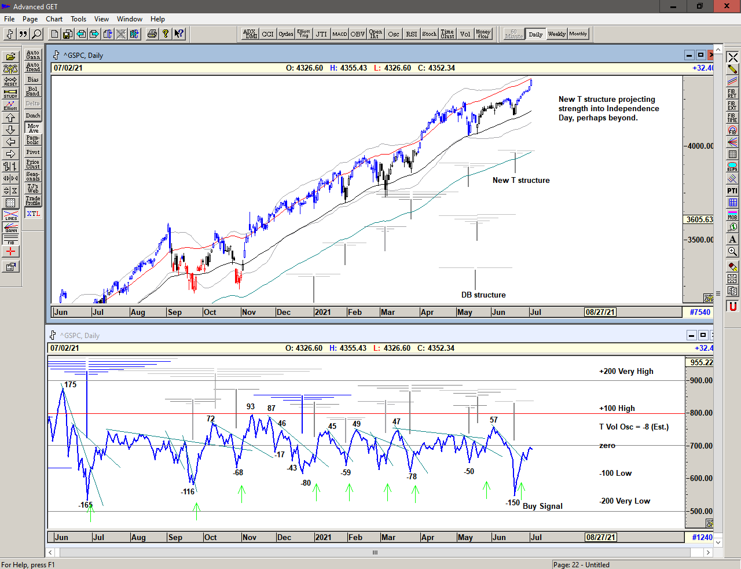Select the text annotation 'A' tool
This screenshot has width=741, height=569.
point(732,239)
